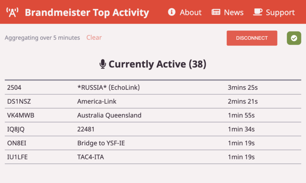Image resolution: width=306 pixels, height=183 pixels.
Task: Open the About page
Action: click(190, 12)
